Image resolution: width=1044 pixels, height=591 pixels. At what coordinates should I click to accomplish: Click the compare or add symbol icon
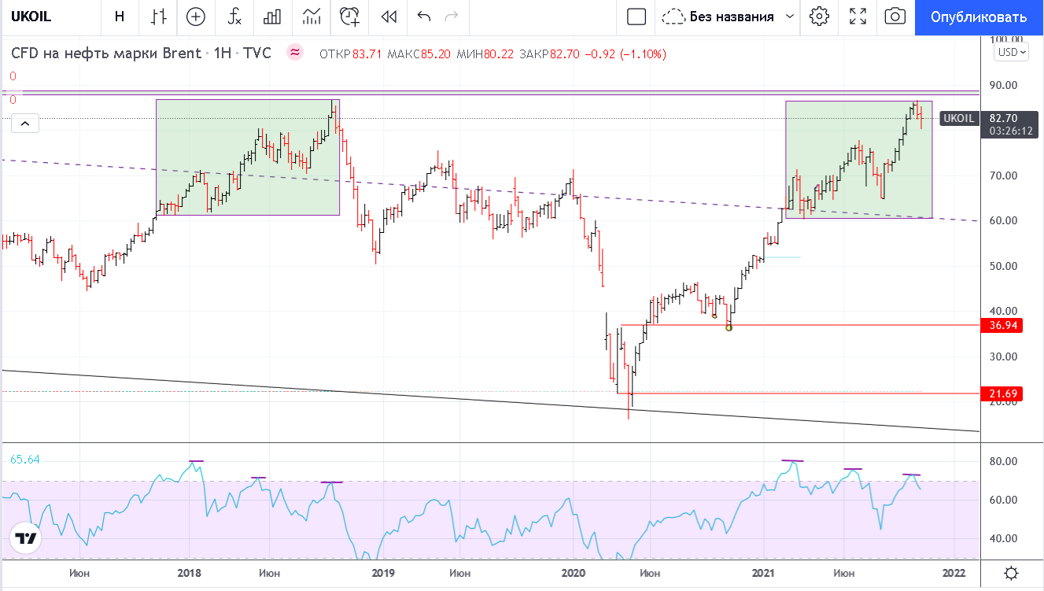[196, 17]
